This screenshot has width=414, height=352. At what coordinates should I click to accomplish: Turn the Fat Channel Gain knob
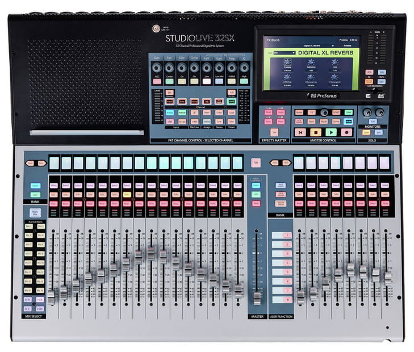click(x=157, y=68)
